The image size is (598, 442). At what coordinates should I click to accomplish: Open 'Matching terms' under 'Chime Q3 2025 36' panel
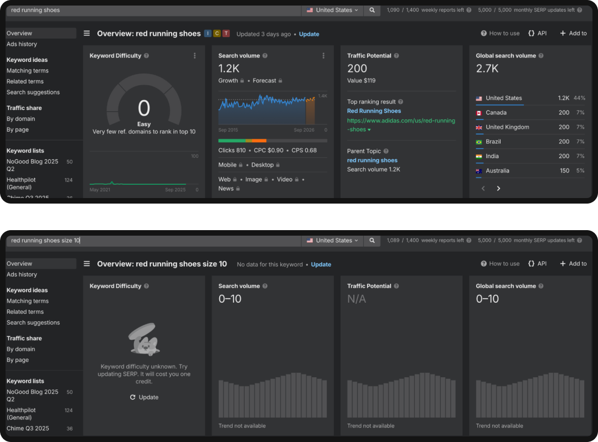tap(28, 301)
